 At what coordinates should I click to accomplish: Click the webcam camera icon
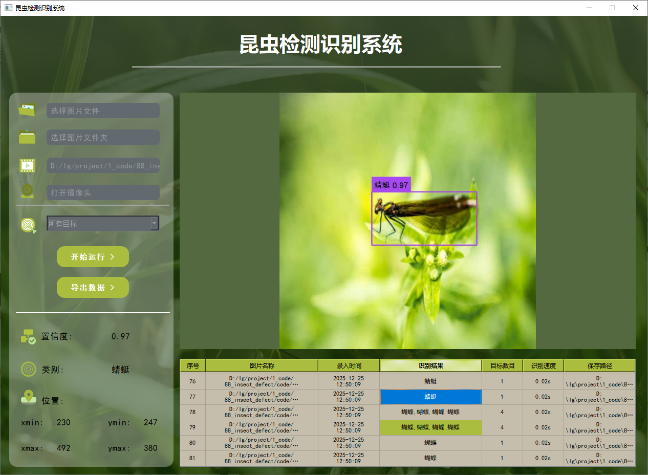click(x=27, y=191)
